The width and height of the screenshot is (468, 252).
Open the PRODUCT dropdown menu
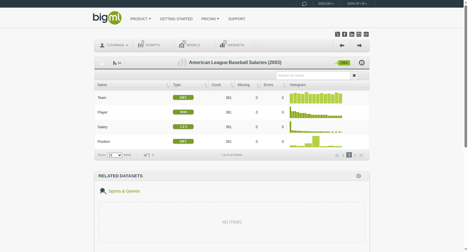140,19
